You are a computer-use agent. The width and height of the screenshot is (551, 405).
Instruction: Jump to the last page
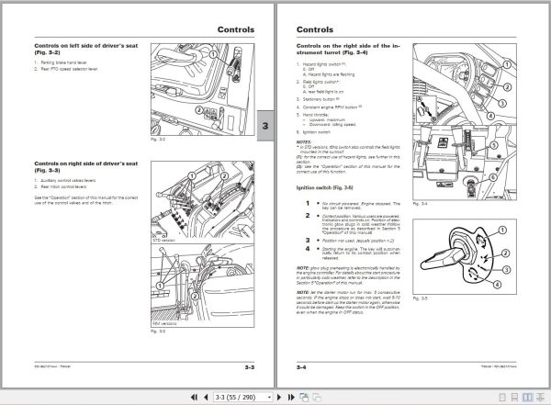(291, 398)
